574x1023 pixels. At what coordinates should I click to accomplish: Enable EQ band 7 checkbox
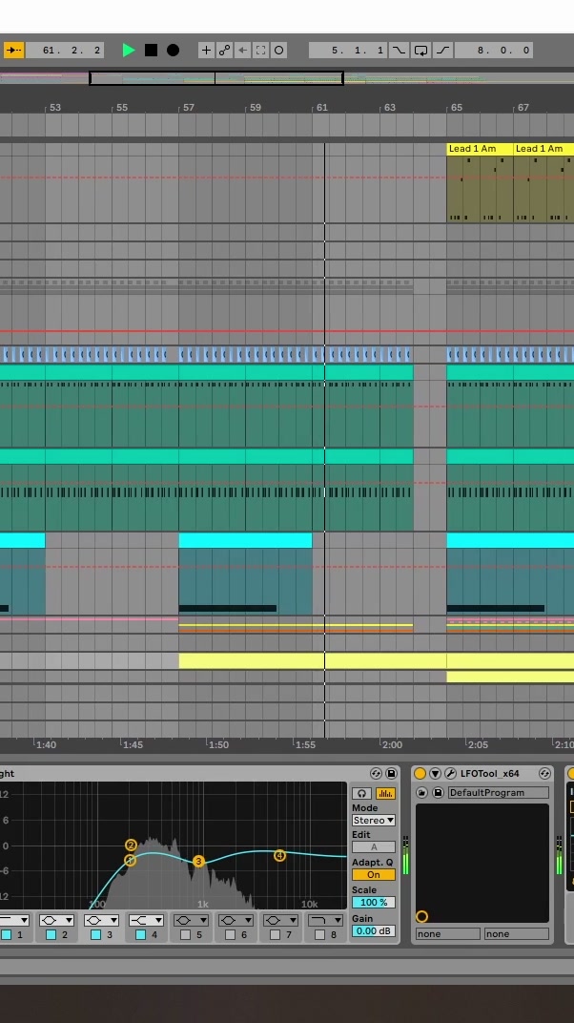(275, 935)
